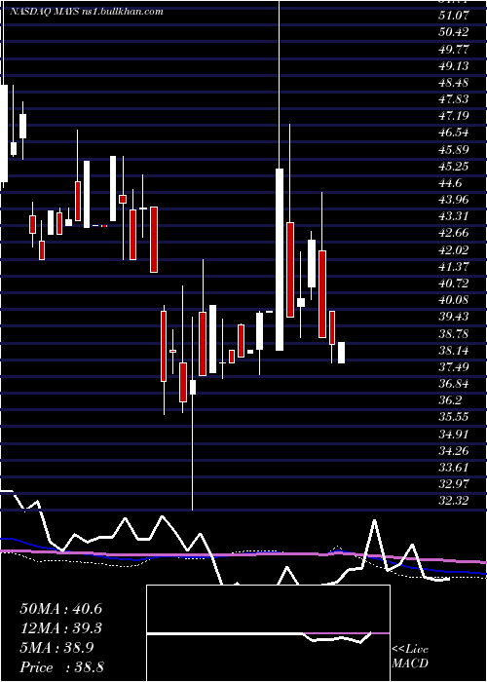Click the 32.97 price axis label
487x682 pixels.
click(x=455, y=484)
